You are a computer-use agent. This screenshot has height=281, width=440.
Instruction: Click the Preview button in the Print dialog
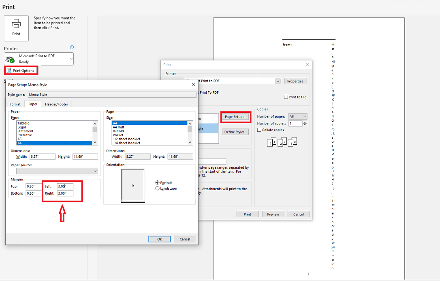pos(273,214)
